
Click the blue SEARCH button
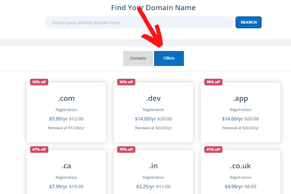249,22
